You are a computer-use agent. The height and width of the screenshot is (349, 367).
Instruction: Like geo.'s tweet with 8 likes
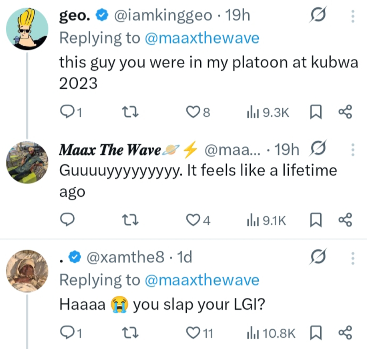[192, 112]
